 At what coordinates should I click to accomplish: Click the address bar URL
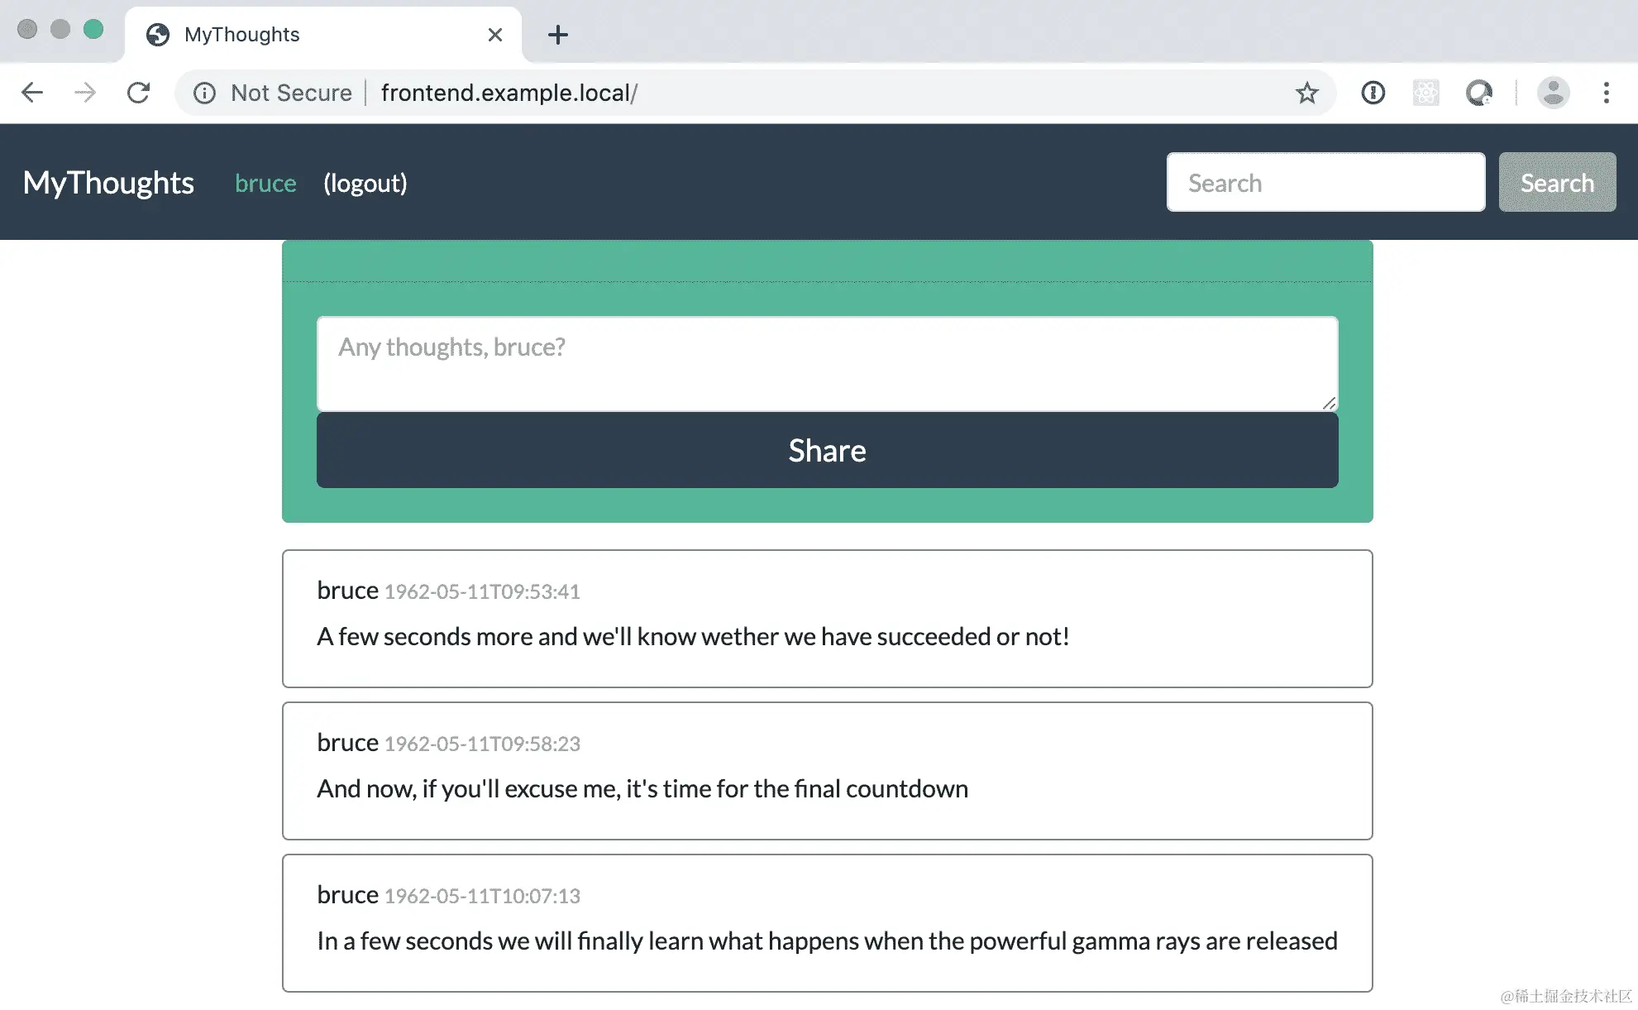coord(509,93)
